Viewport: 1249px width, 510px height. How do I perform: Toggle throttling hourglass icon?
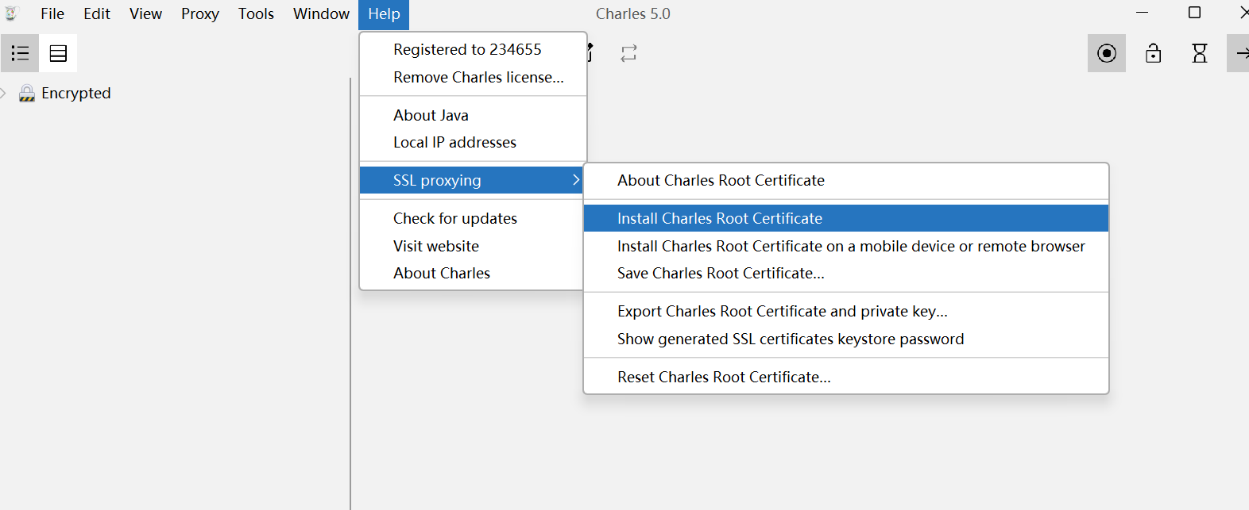[x=1200, y=53]
